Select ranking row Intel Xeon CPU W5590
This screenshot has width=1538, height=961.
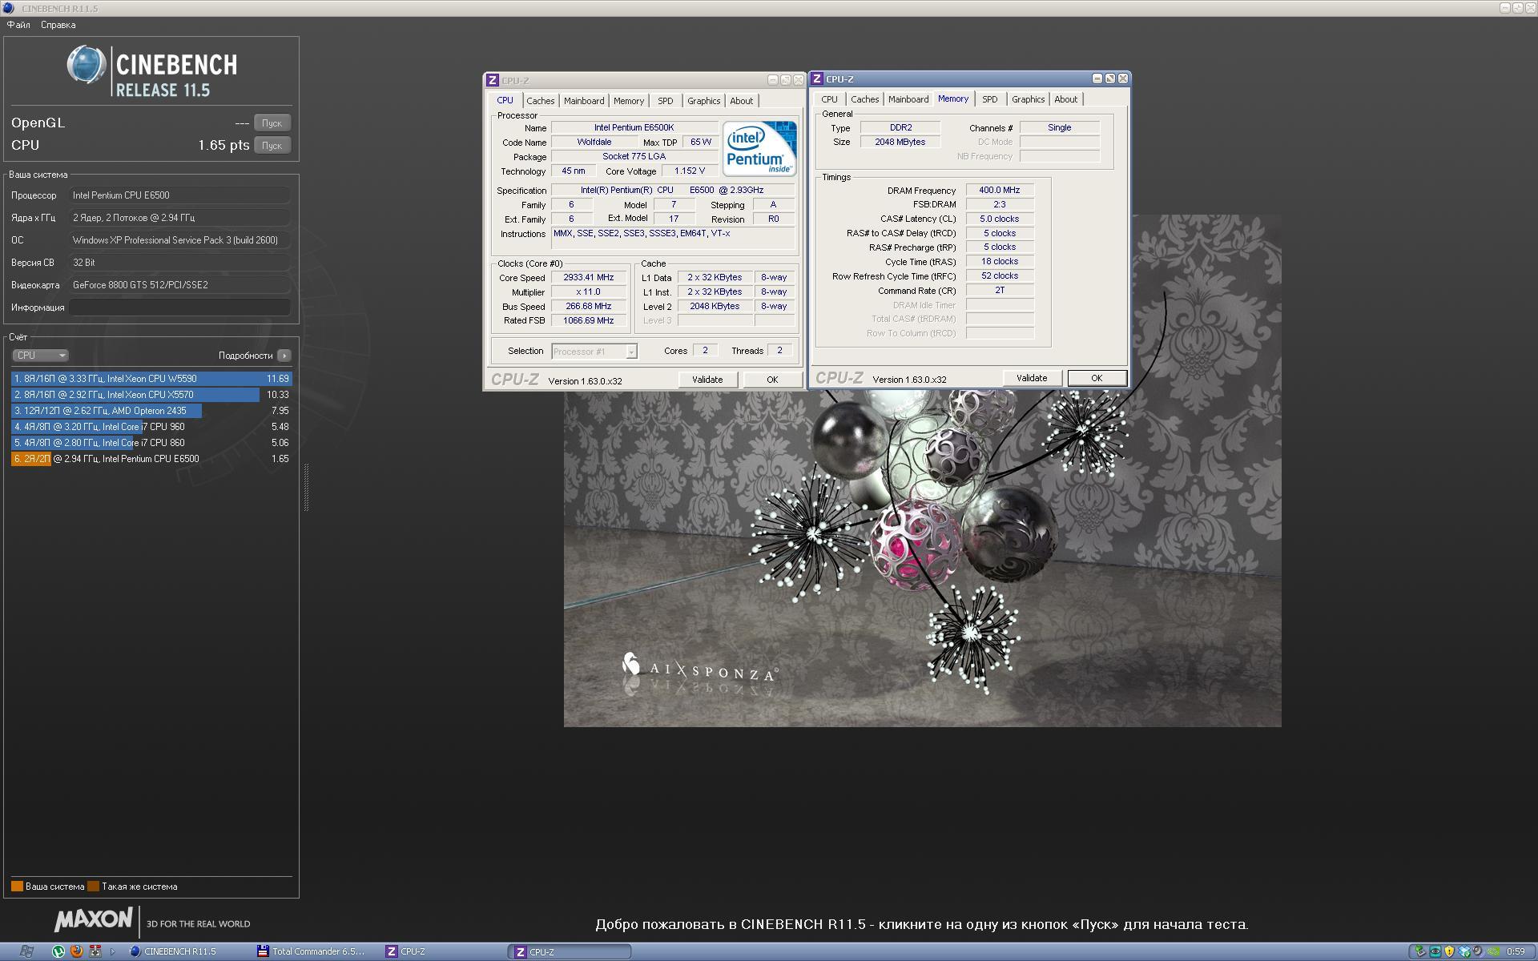151,379
